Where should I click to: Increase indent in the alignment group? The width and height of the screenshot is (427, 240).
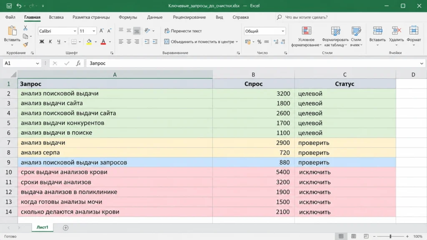coord(155,42)
